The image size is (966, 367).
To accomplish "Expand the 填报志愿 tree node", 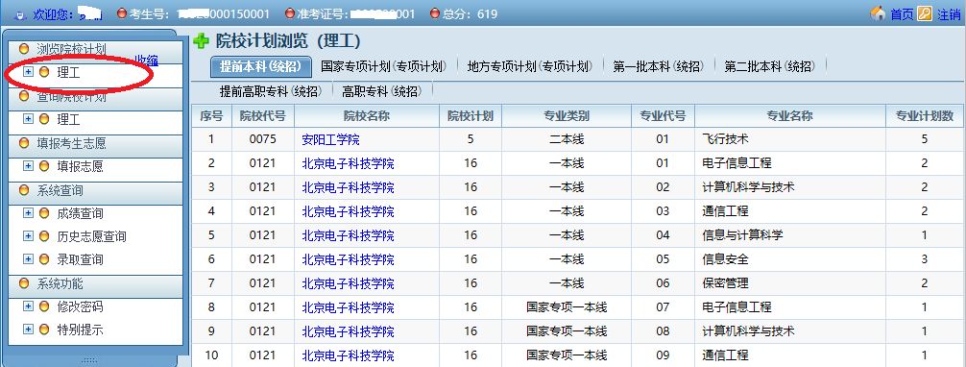I will pos(28,166).
